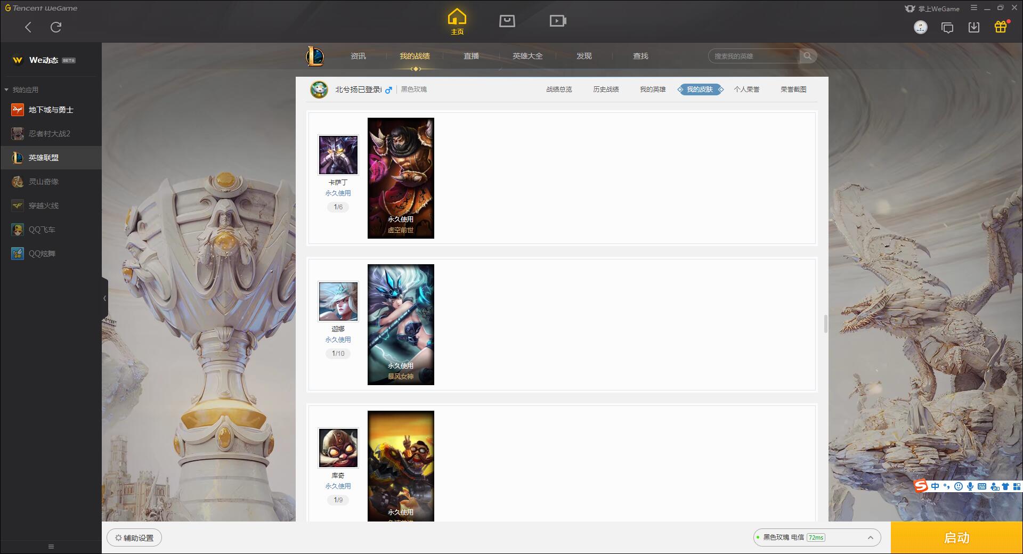Click the summoner profile avatar

tap(319, 89)
